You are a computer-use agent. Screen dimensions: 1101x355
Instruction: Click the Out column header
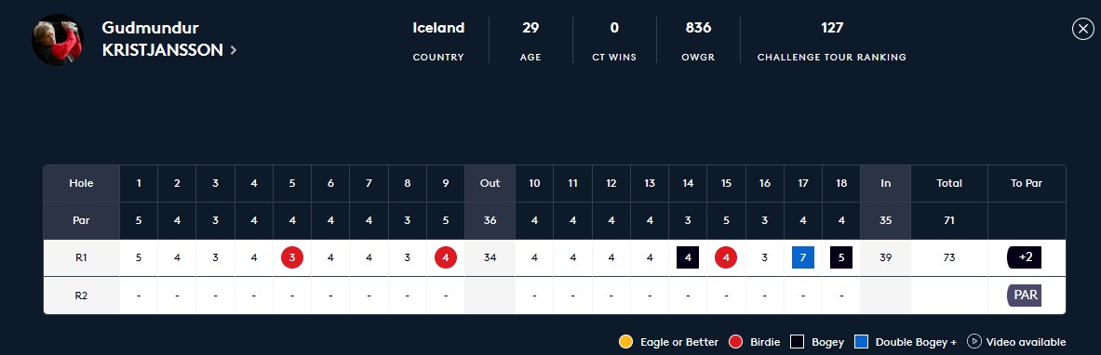click(x=490, y=183)
